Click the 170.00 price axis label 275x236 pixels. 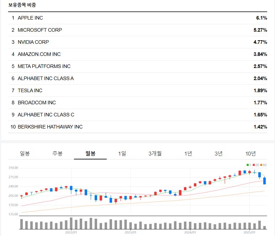[13, 205]
